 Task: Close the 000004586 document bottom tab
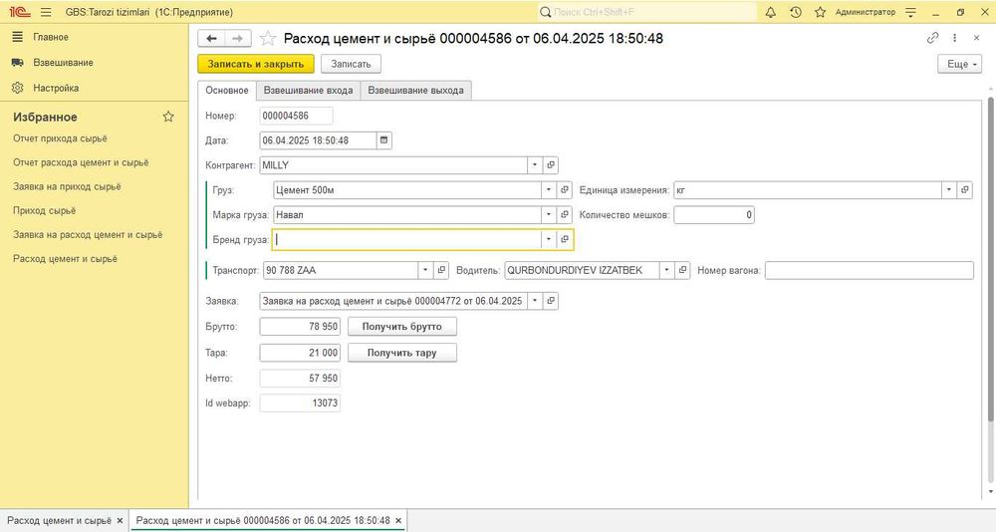click(398, 521)
